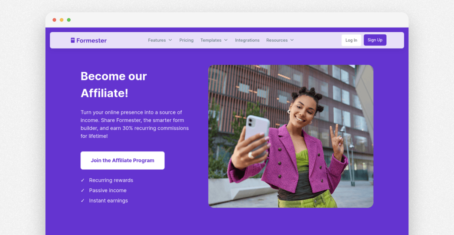
Task: Open the Features menu label
Action: tap(157, 40)
